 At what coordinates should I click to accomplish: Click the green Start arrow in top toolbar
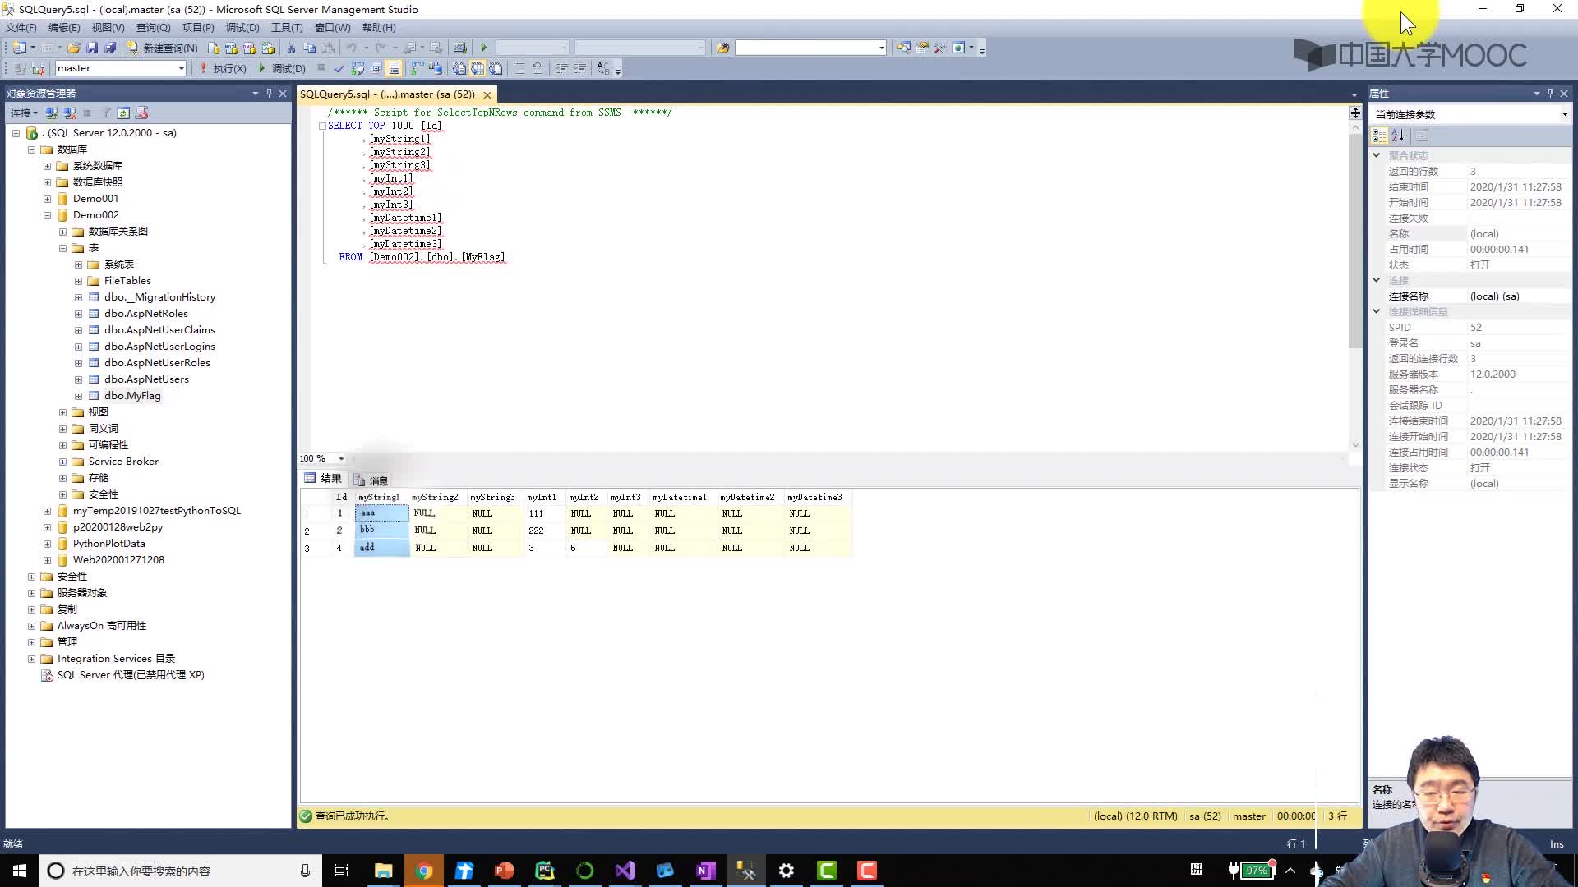483,48
